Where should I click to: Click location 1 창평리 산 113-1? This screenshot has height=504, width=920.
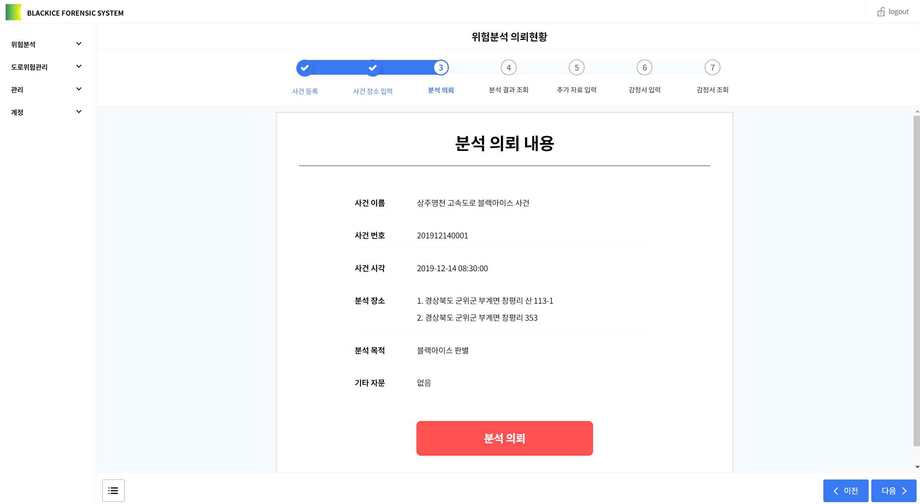tap(485, 301)
